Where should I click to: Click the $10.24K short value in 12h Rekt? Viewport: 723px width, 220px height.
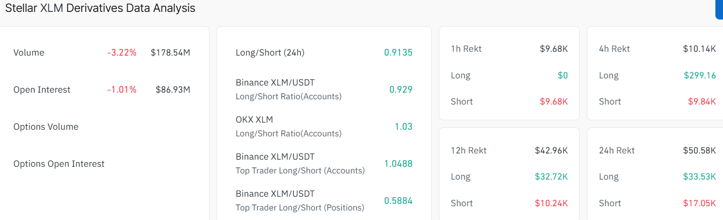click(551, 203)
